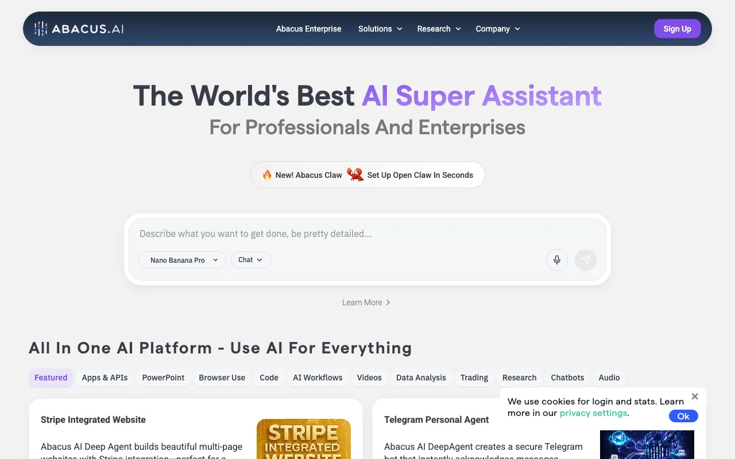Open the Solutions dropdown
735x459 pixels.
coord(380,29)
